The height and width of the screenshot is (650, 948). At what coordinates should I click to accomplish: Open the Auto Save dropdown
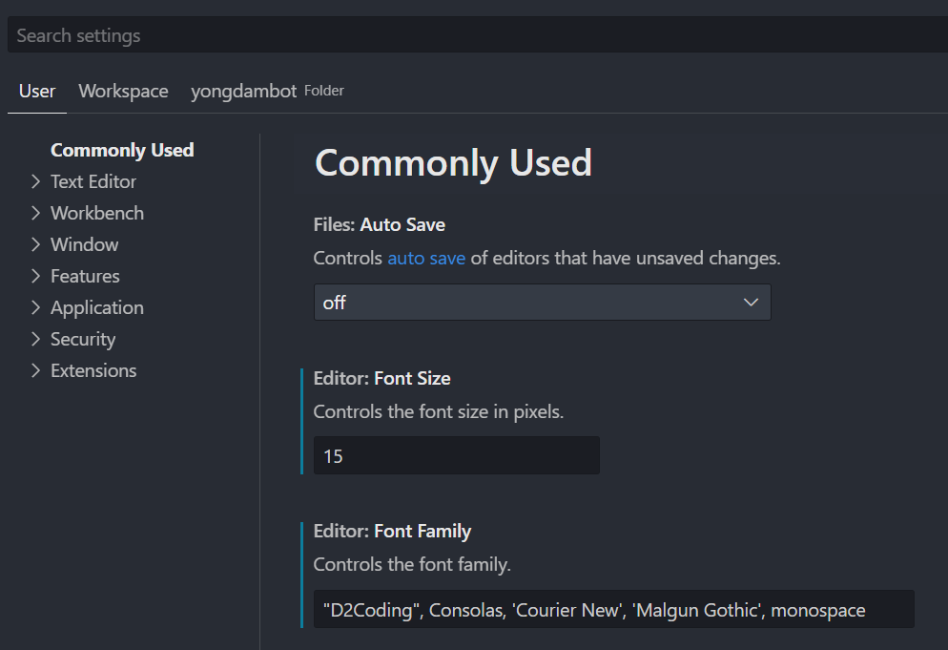(x=542, y=303)
